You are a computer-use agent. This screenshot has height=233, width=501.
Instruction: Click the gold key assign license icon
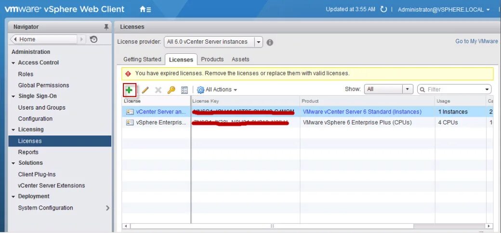[171, 90]
